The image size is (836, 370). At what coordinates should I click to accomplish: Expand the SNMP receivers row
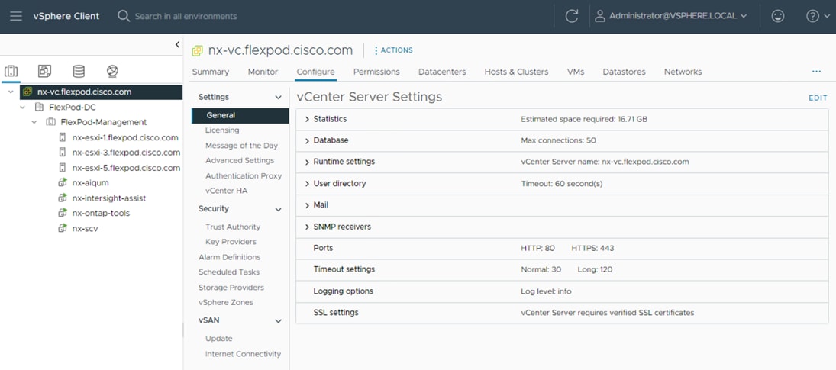tap(307, 227)
